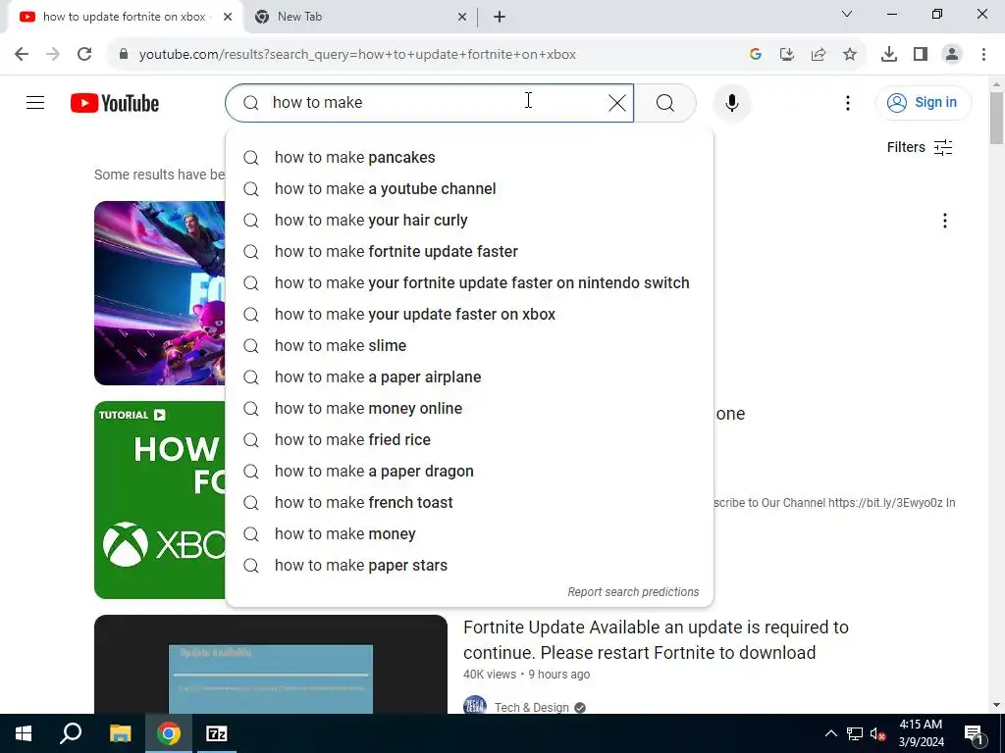The image size is (1005, 753).
Task: Open Windows Start menu
Action: [24, 733]
